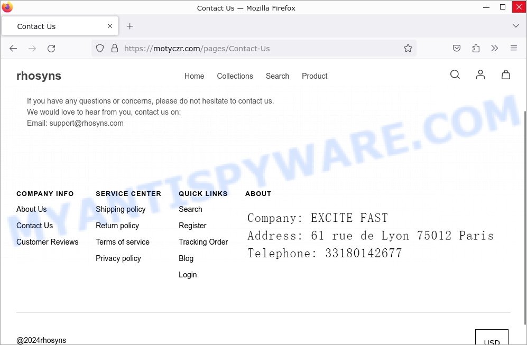
Task: Click the rhosyns site logo
Action: (x=39, y=76)
